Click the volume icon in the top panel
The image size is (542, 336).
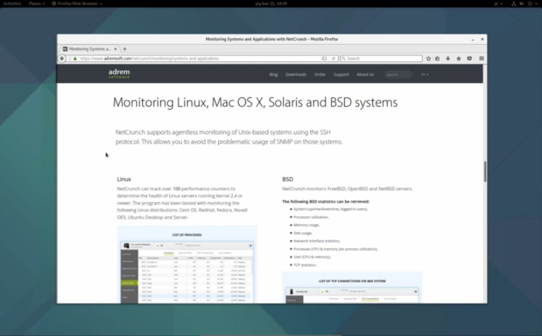pos(522,4)
